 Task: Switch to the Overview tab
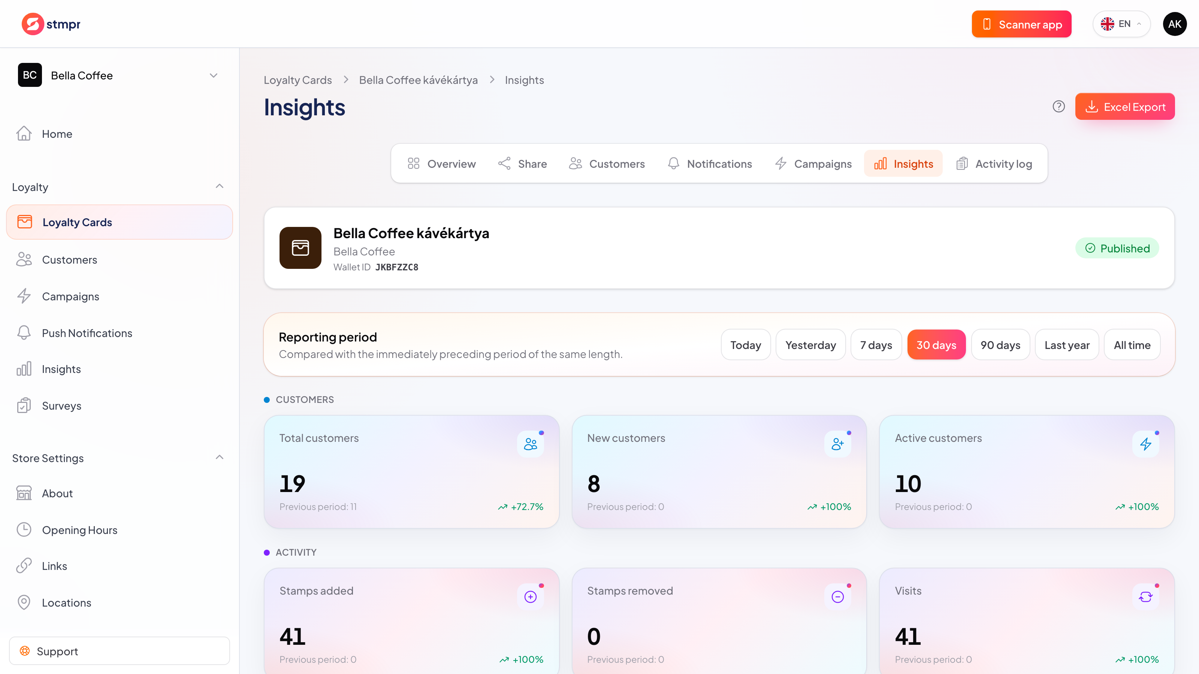coord(441,164)
